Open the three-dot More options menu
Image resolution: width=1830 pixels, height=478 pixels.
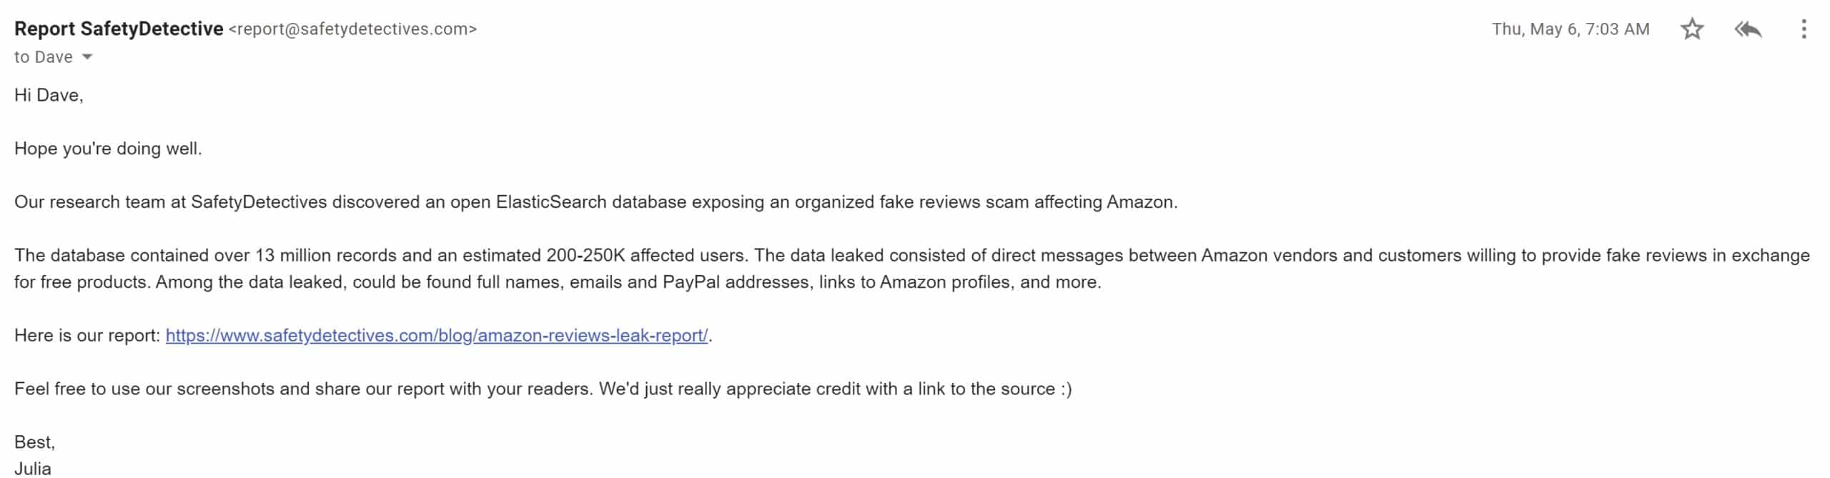click(1804, 29)
